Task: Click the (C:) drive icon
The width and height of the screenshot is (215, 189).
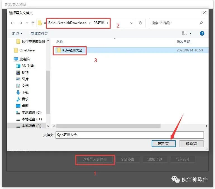Action: click(x=18, y=113)
